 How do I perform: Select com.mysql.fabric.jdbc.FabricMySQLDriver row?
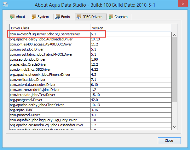pyautogui.click(x=90, y=54)
